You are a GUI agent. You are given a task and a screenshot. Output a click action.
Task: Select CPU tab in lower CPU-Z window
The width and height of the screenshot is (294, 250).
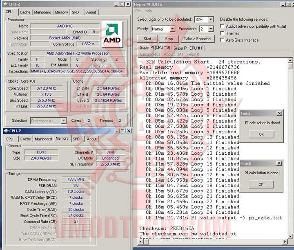pyautogui.click(x=10, y=139)
